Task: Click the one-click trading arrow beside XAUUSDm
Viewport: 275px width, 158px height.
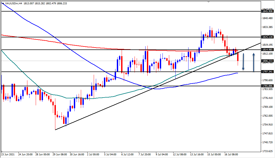Action: pyautogui.click(x=3, y=3)
